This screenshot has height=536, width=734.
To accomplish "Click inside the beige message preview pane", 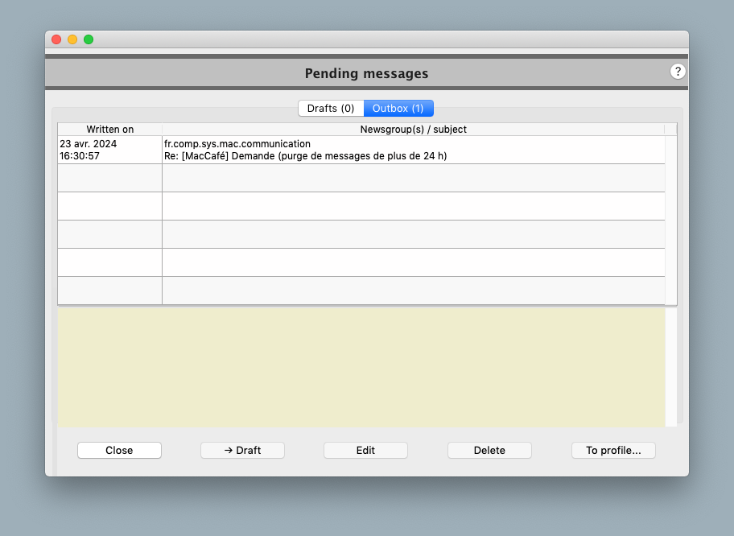I will tap(361, 367).
